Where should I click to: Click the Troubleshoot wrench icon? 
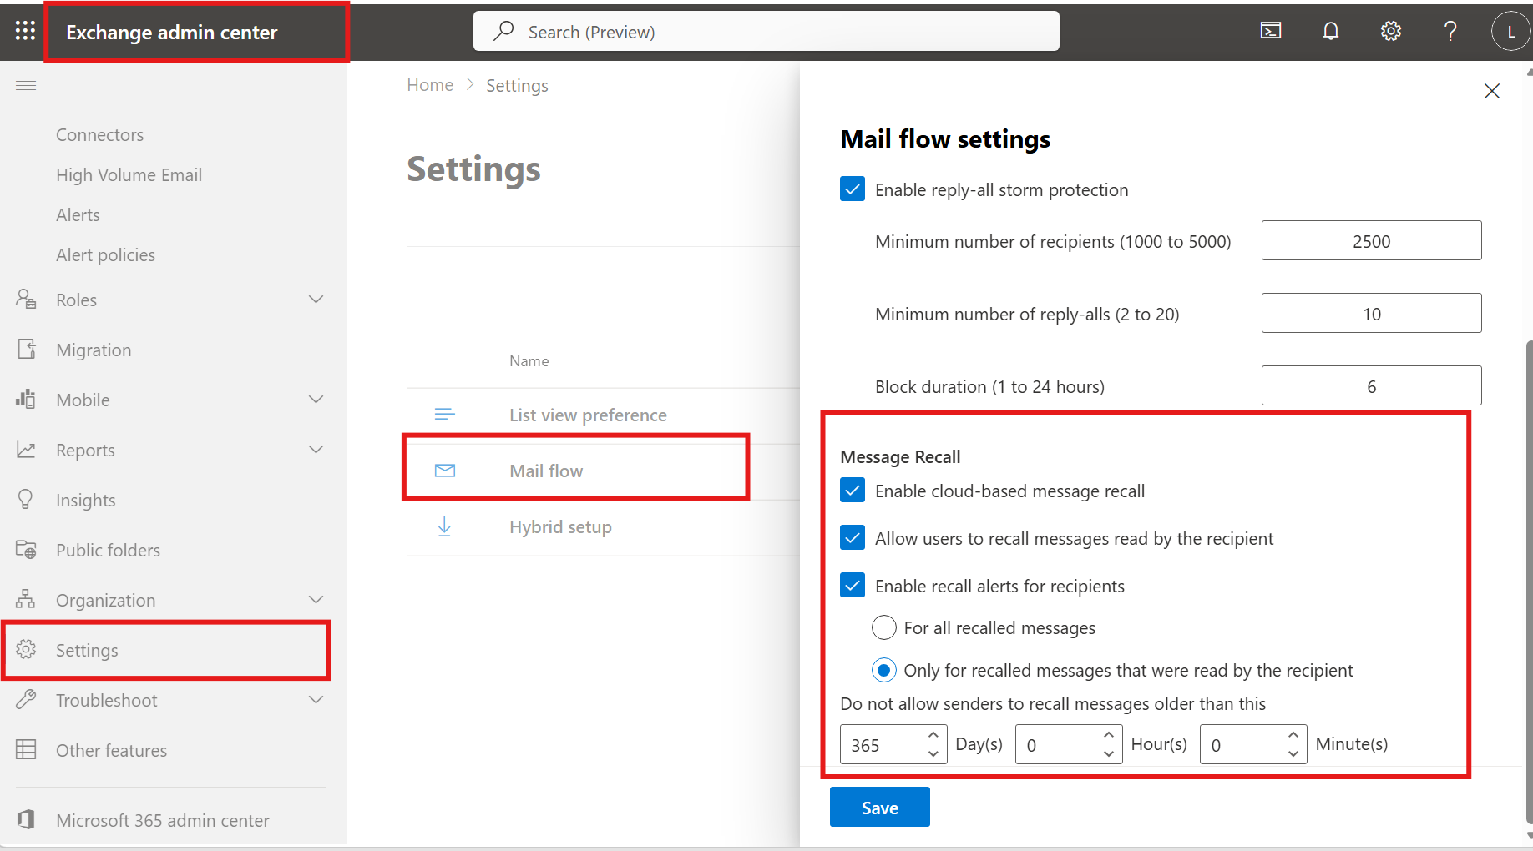26,699
